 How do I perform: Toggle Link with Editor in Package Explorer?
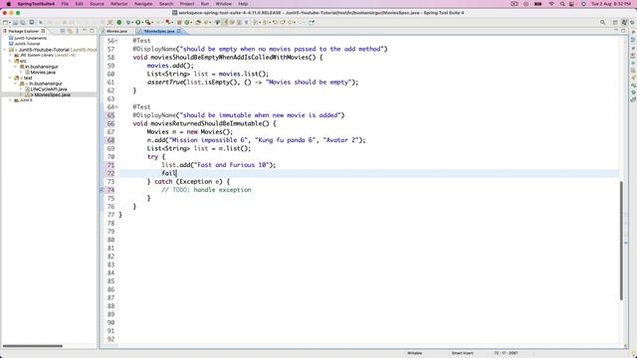pos(70,31)
